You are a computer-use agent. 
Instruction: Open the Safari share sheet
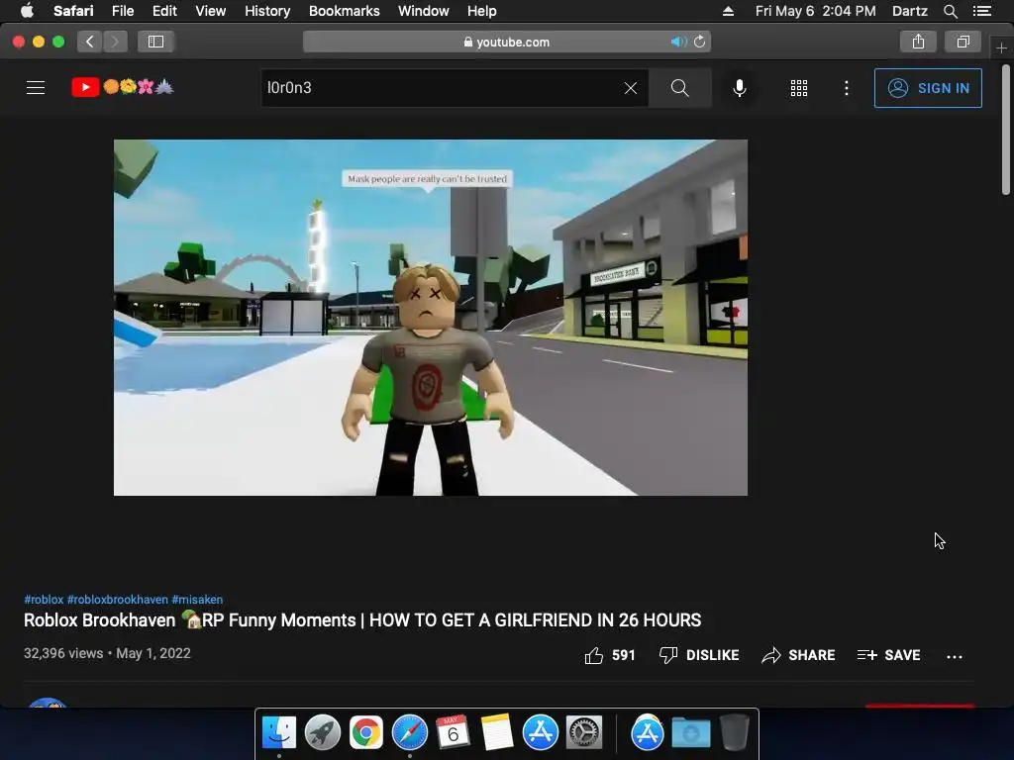pos(918,42)
